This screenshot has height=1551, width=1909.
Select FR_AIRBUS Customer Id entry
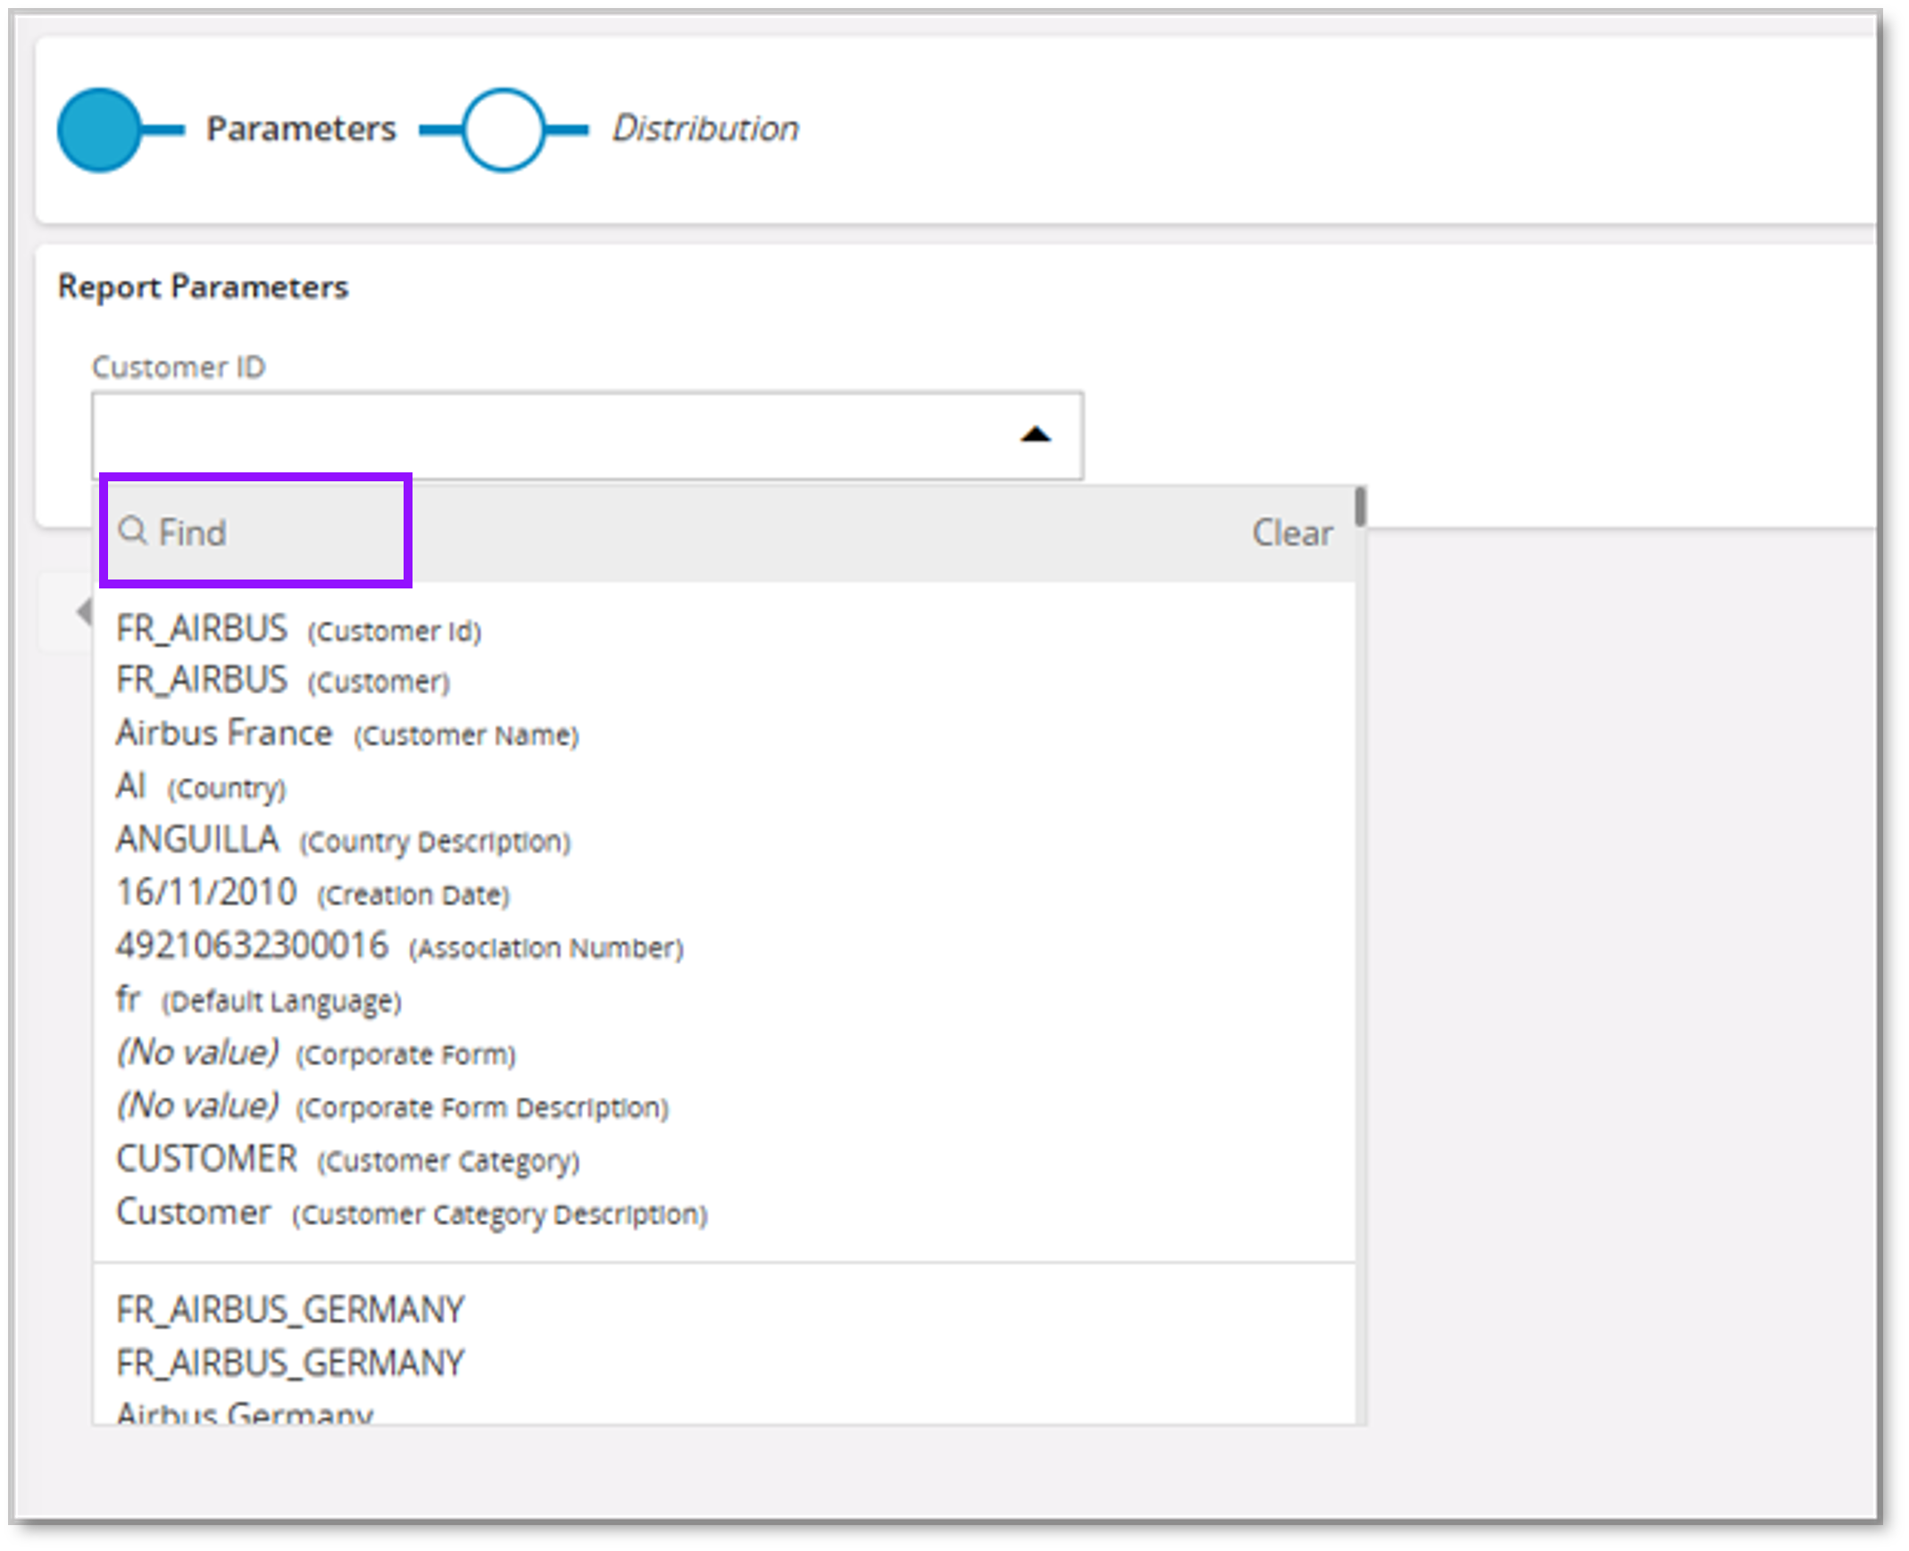pyautogui.click(x=297, y=629)
